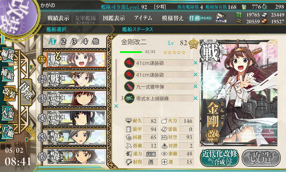Open the 任務 (クエスト) quest menu
The height and width of the screenshot is (172, 286).
[x=200, y=18]
